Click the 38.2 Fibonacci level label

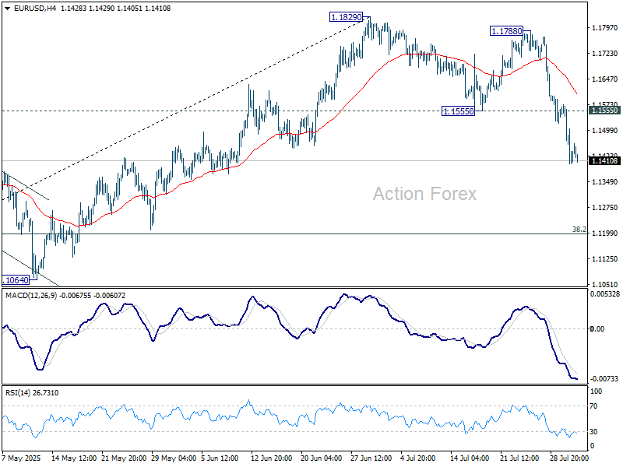(579, 230)
